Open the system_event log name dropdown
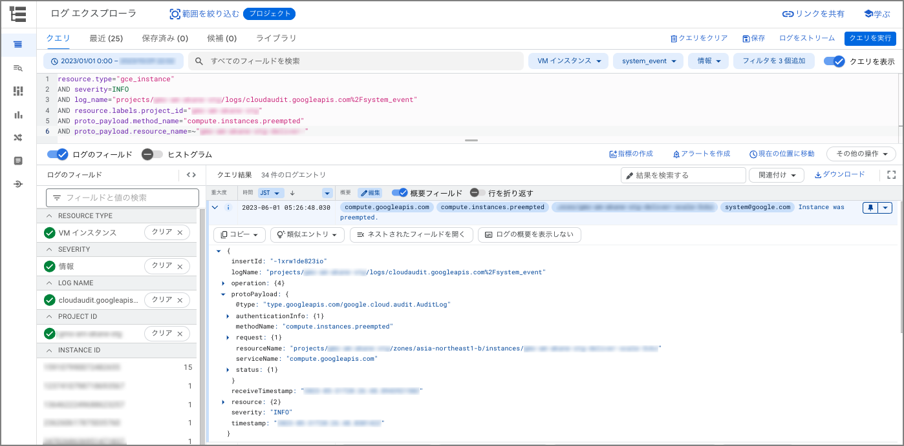 click(x=648, y=61)
